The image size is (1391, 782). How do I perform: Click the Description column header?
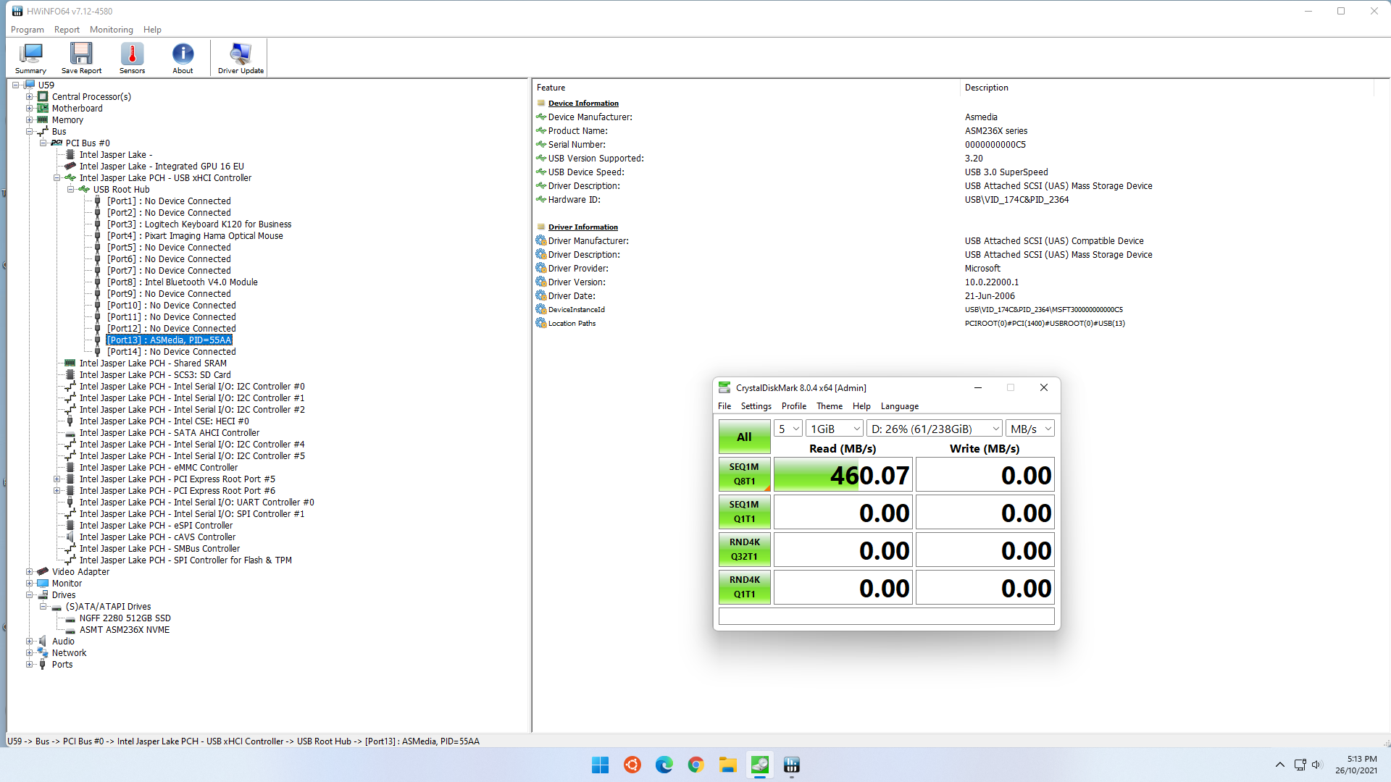coord(1166,88)
